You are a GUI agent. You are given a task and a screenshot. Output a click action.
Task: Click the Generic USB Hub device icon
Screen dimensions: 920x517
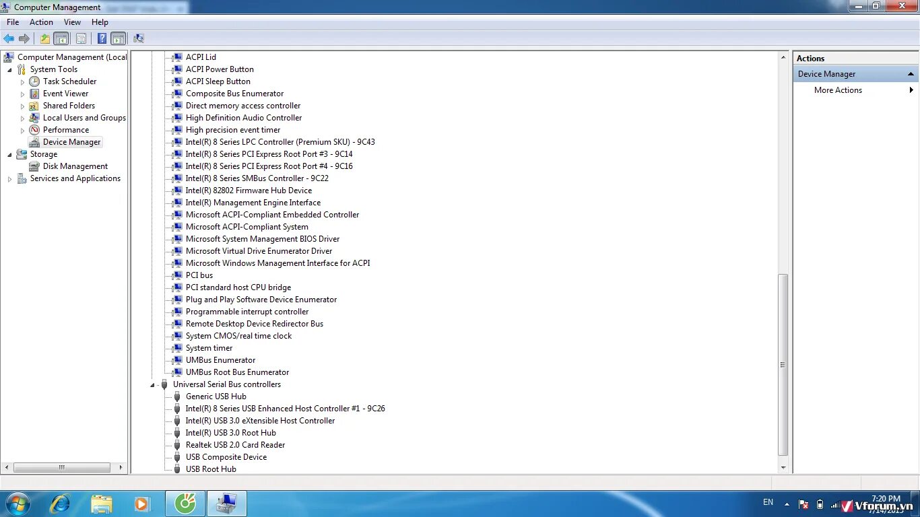coord(177,397)
